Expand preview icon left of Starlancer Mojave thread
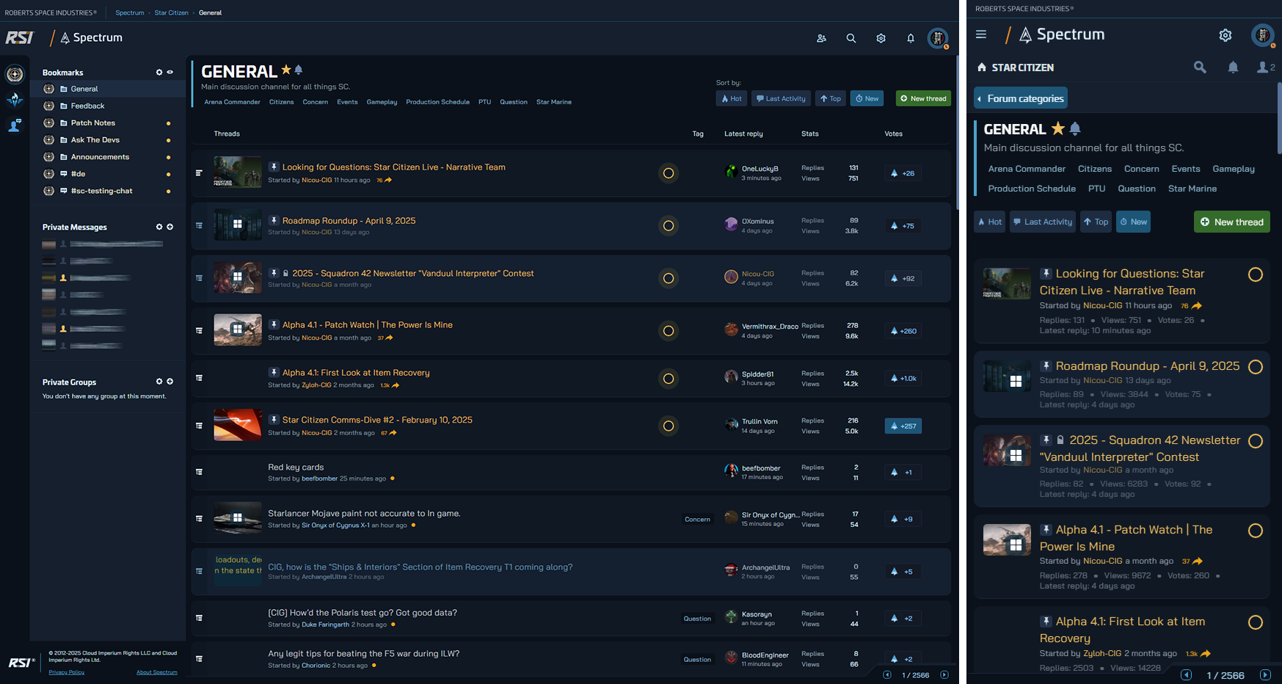The height and width of the screenshot is (684, 1282). 199,519
